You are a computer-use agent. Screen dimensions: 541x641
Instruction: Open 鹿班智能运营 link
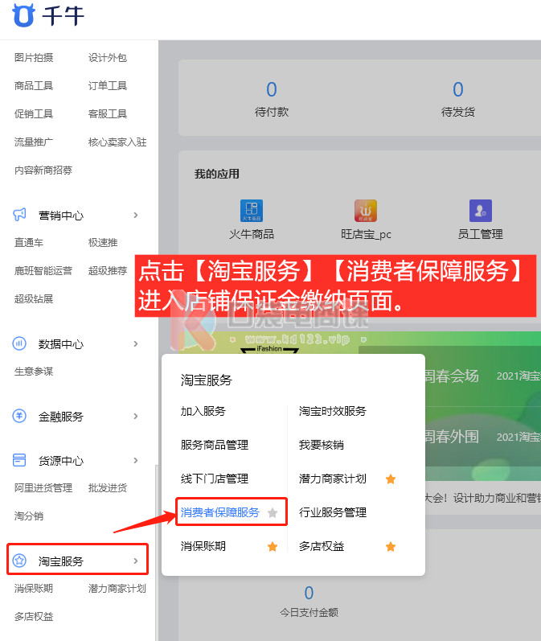(43, 270)
